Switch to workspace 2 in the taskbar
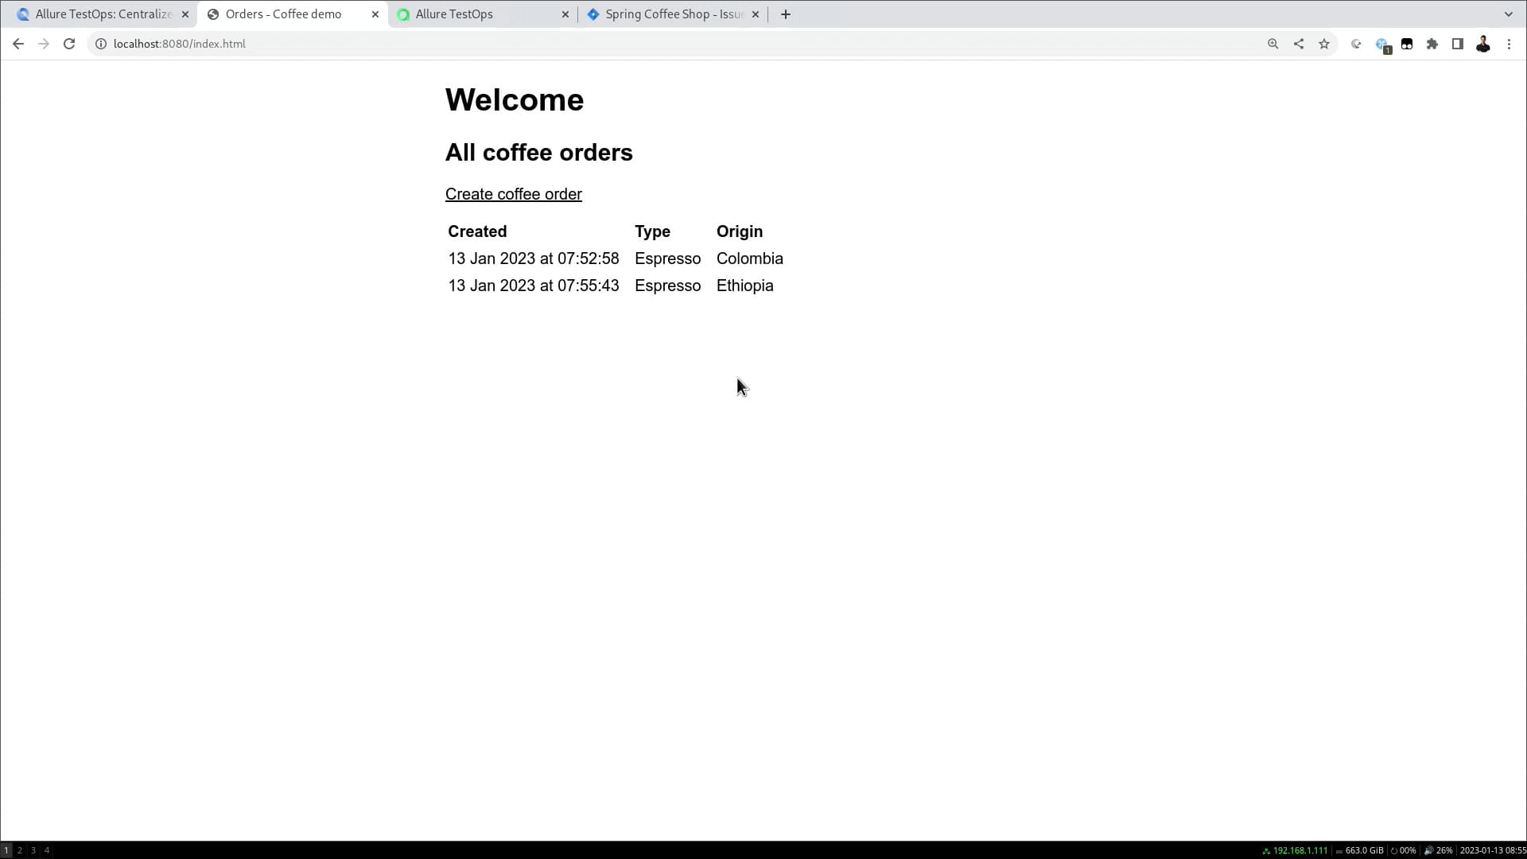This screenshot has height=859, width=1527. 20,850
